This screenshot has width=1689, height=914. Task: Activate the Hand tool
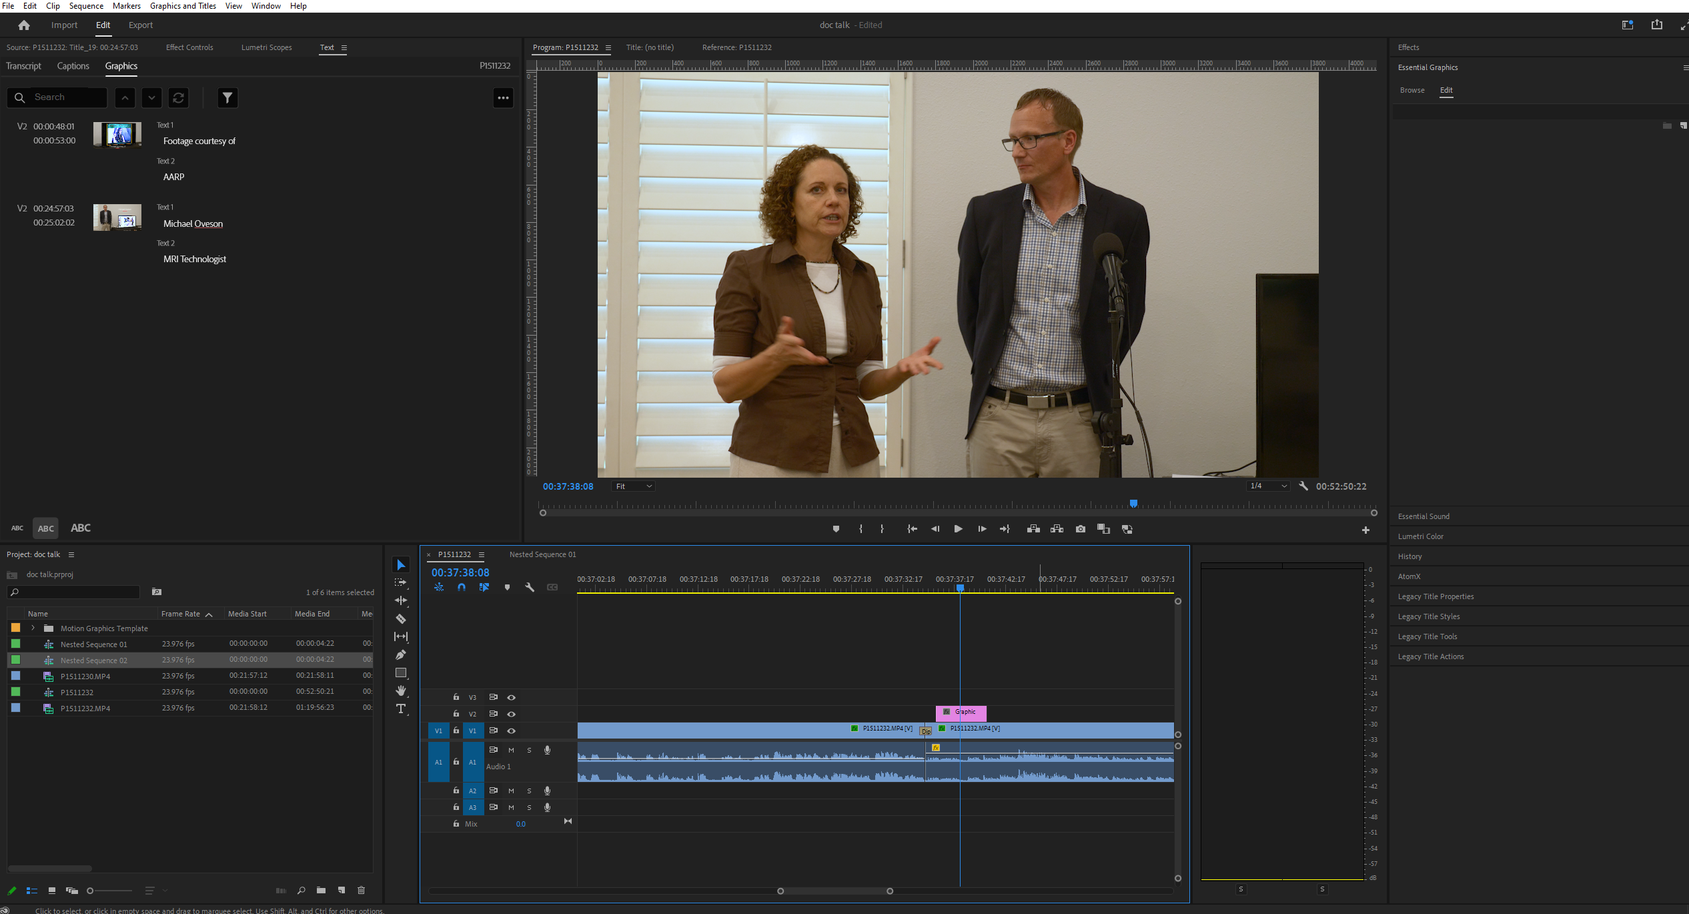401,691
